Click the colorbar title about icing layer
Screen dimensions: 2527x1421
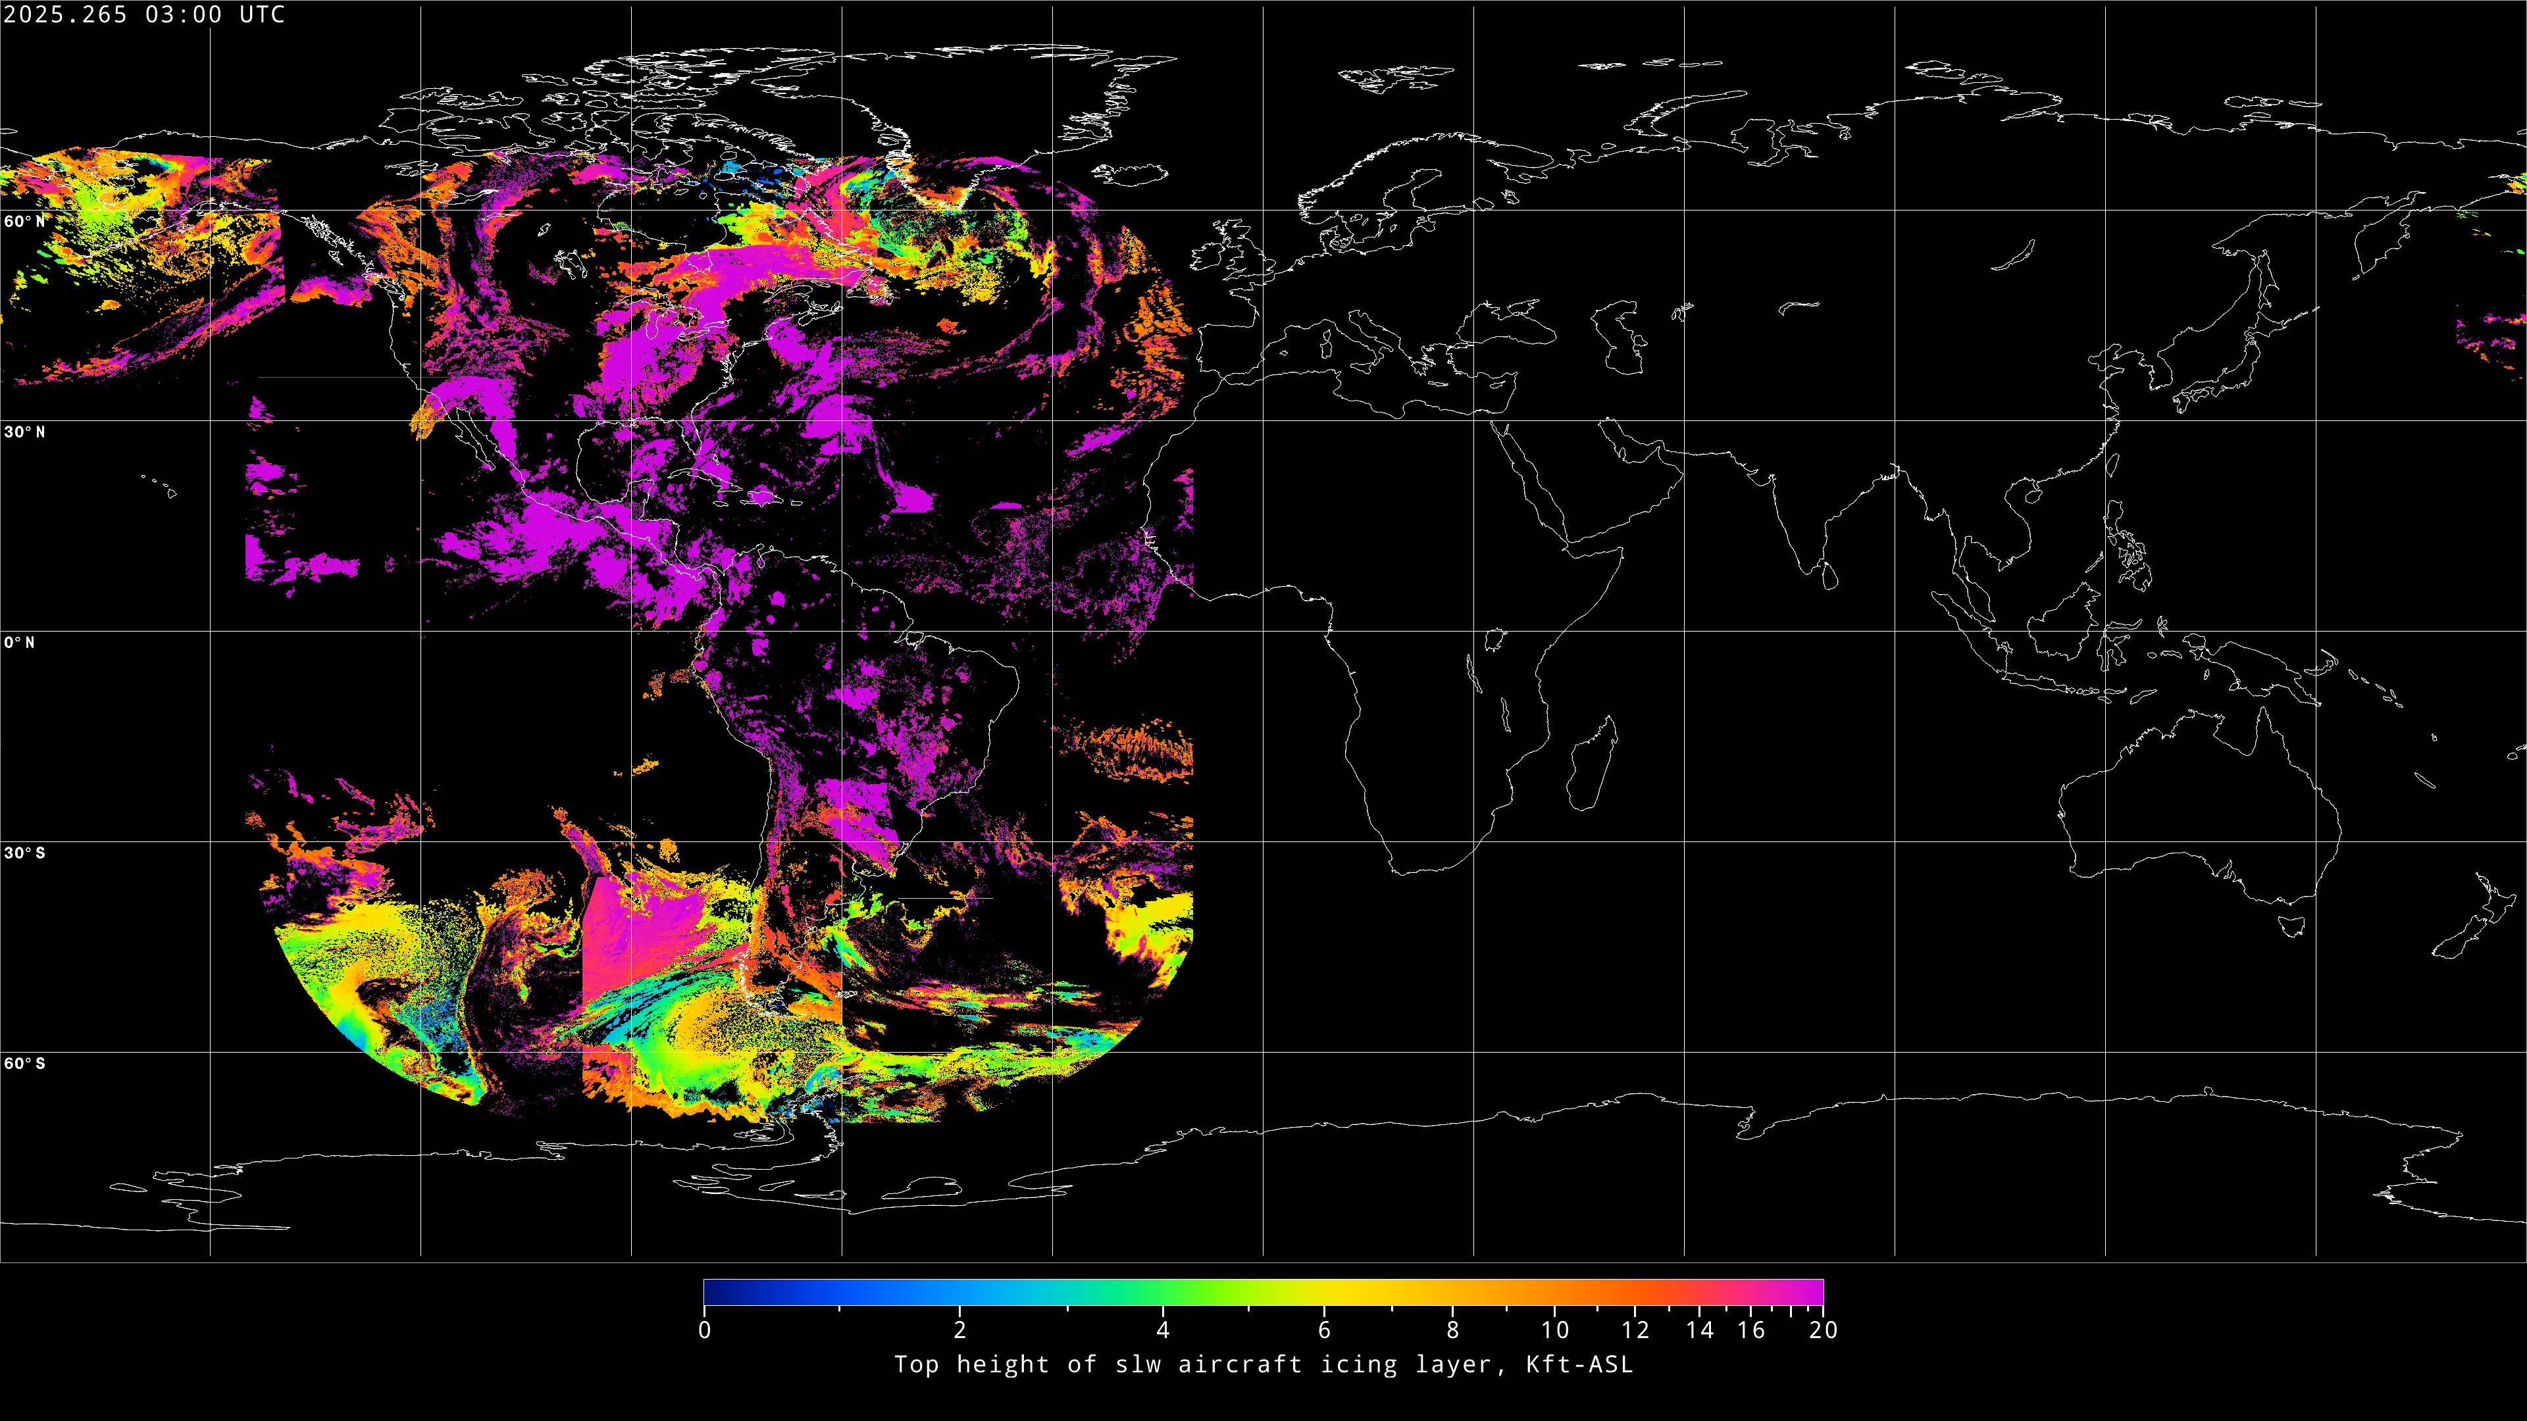1263,1365
